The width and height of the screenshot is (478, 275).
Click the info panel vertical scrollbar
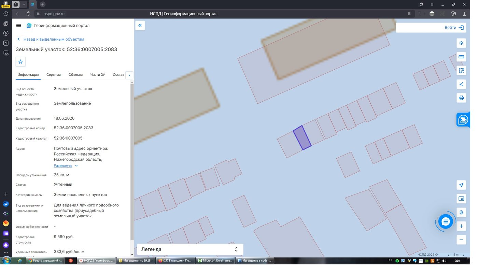(x=132, y=162)
